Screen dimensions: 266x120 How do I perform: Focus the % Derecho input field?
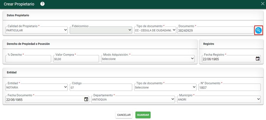pyautogui.click(x=28, y=59)
